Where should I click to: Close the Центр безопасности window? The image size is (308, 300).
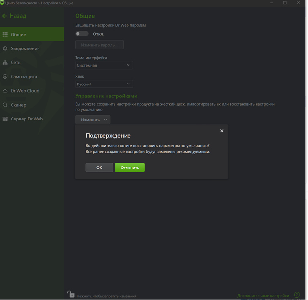click(x=298, y=3)
